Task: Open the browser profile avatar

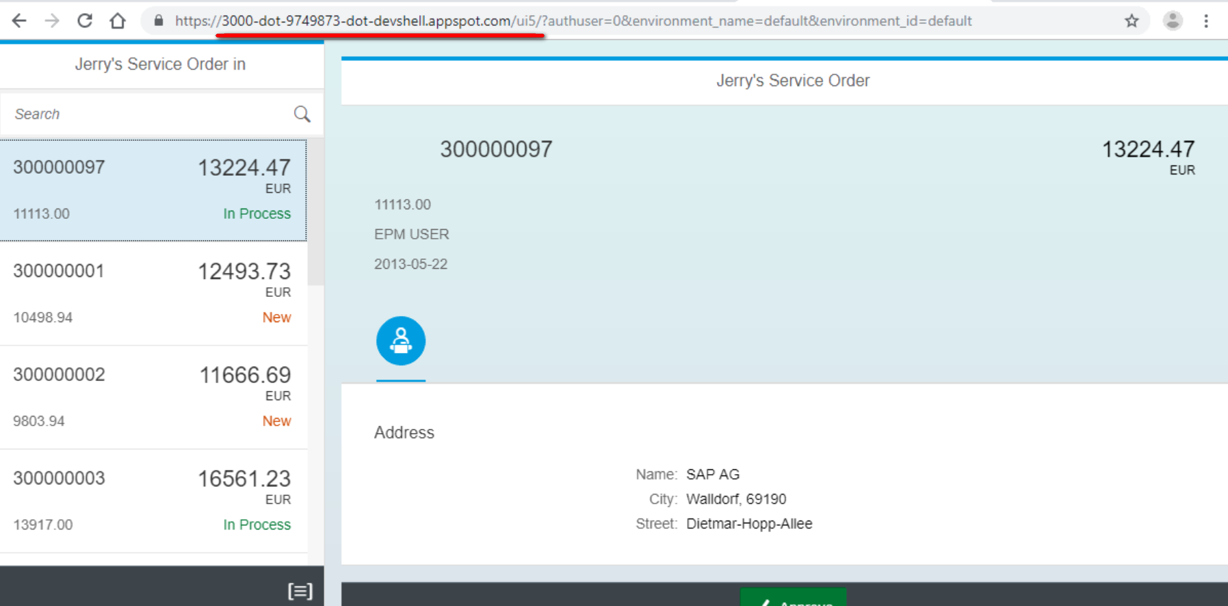Action: click(1173, 21)
